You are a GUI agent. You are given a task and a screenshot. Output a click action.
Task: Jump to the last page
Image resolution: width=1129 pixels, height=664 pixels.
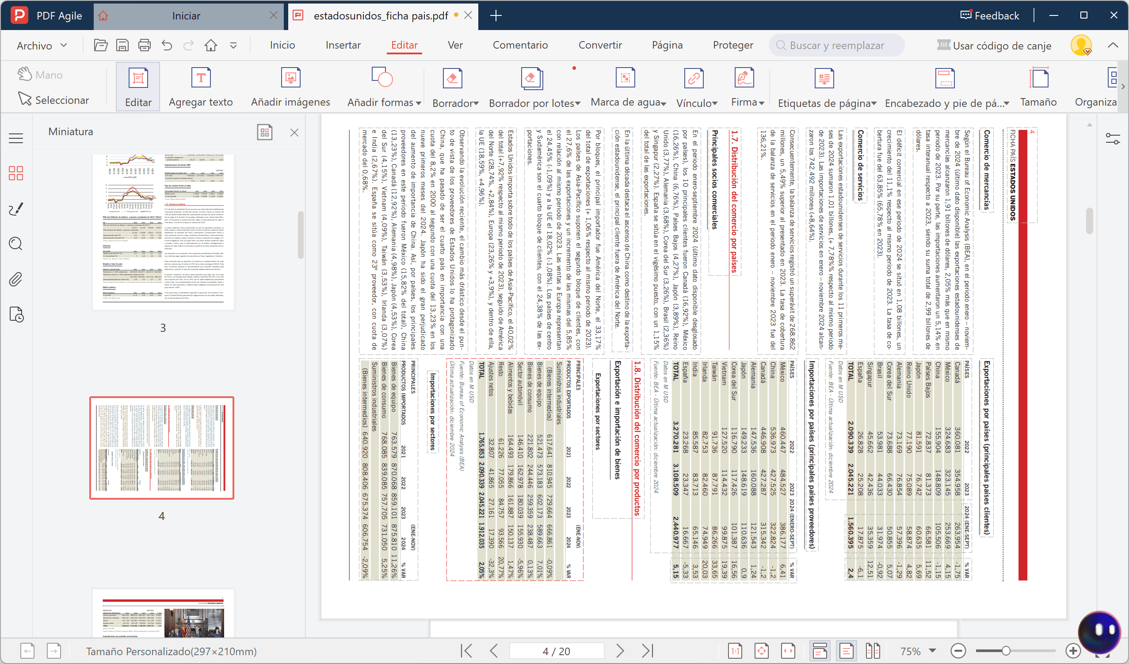click(648, 651)
